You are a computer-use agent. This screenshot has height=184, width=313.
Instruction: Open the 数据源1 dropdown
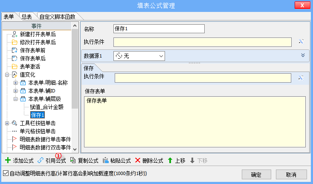[x=139, y=56]
